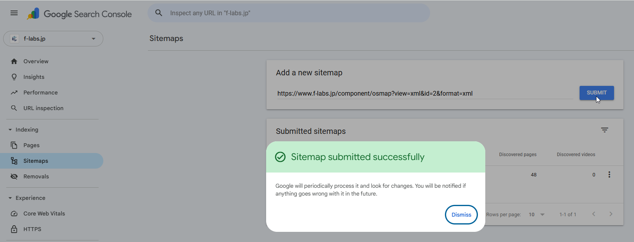Click the search magnifier icon

coord(158,13)
